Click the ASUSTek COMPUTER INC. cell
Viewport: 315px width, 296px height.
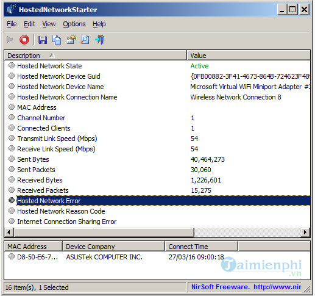[x=104, y=257]
